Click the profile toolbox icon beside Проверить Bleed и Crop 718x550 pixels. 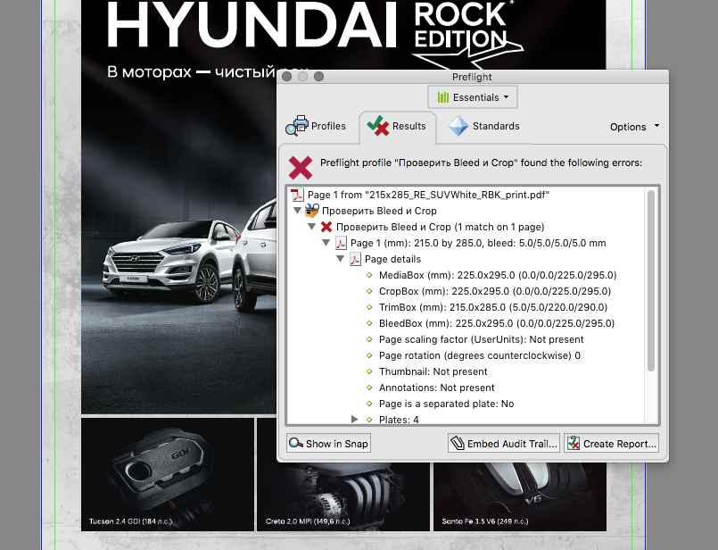click(x=312, y=211)
